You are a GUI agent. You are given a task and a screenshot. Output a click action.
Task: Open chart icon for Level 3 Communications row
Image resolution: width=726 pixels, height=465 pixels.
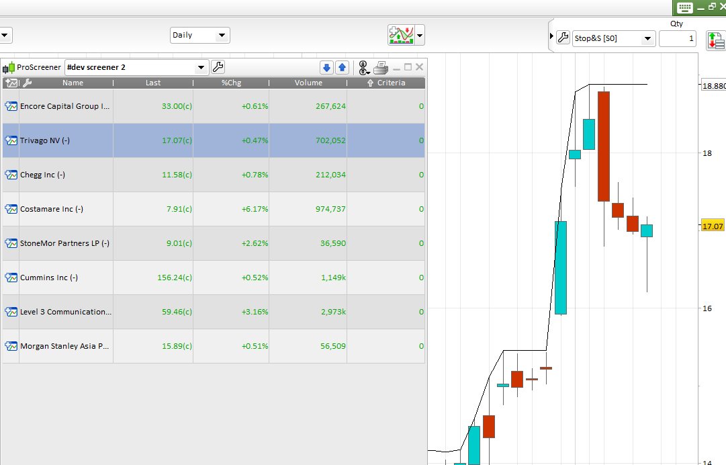point(11,312)
